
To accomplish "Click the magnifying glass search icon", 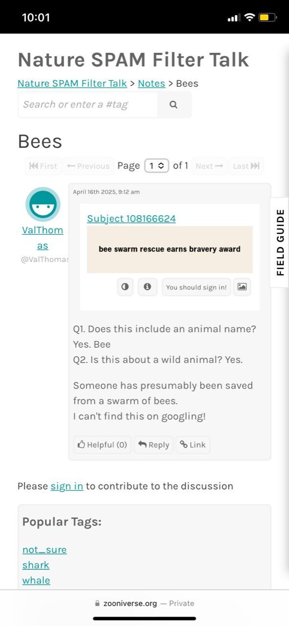I will (174, 105).
